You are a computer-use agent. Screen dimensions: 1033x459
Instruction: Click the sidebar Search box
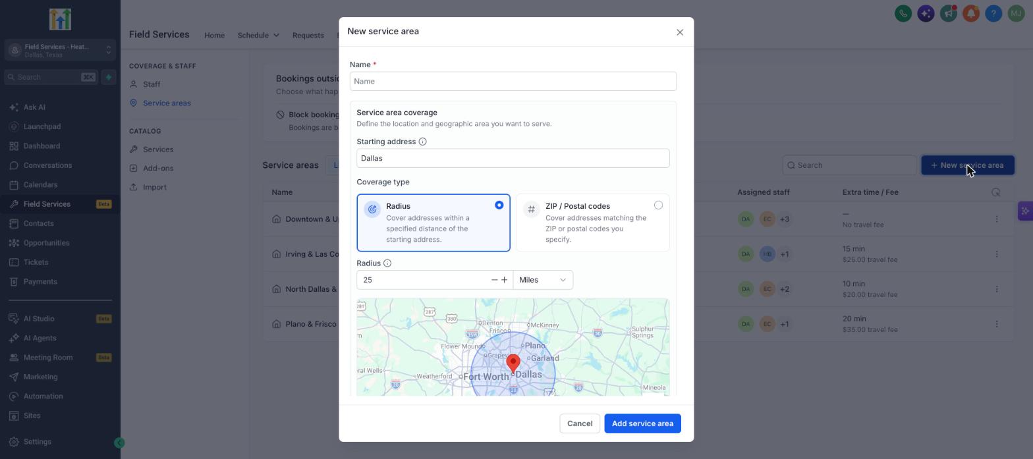(x=51, y=77)
